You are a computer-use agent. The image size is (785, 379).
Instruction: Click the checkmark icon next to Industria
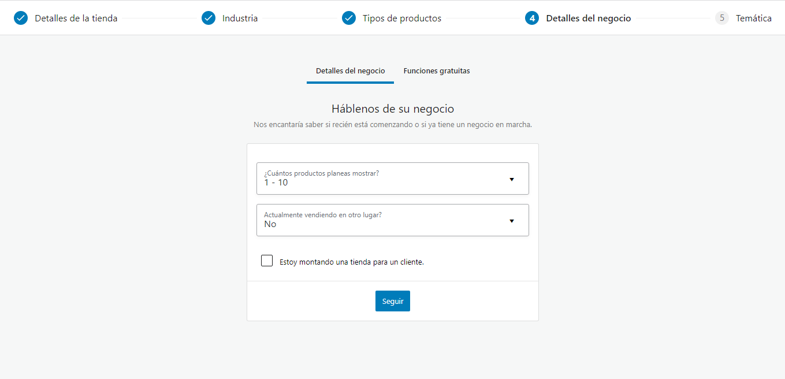209,18
